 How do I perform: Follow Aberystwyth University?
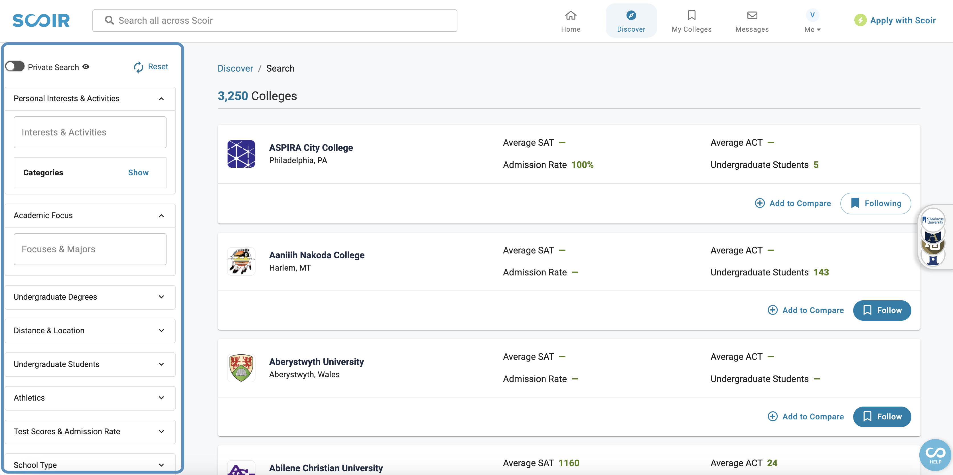point(882,417)
